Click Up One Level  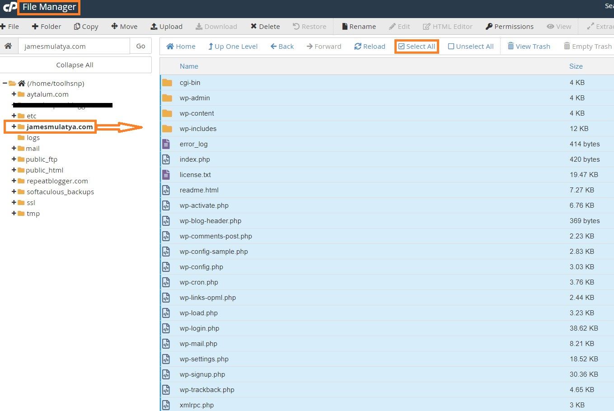[233, 47]
